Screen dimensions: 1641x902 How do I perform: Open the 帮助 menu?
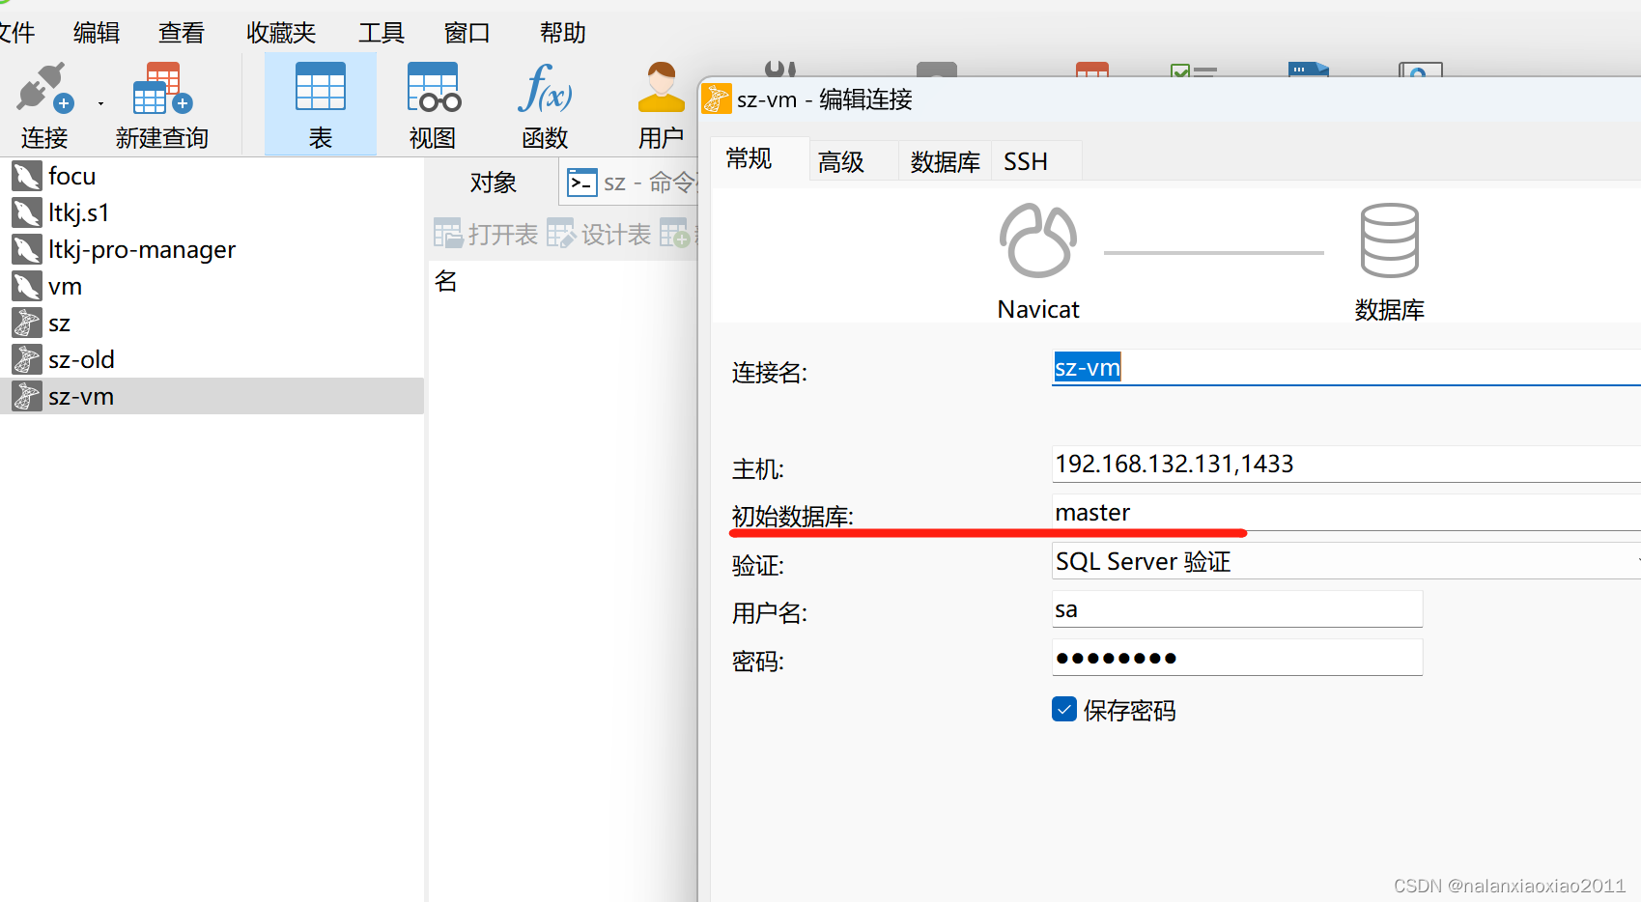point(563,33)
